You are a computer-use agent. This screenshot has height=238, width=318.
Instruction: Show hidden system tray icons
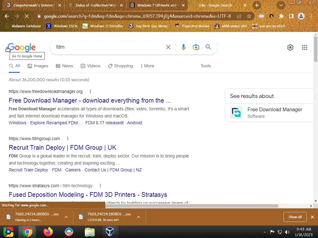(265, 232)
